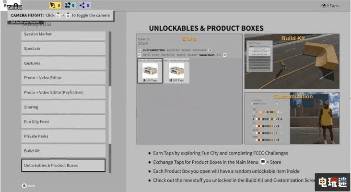Click the blue grid counter icon

tap(68, 6)
